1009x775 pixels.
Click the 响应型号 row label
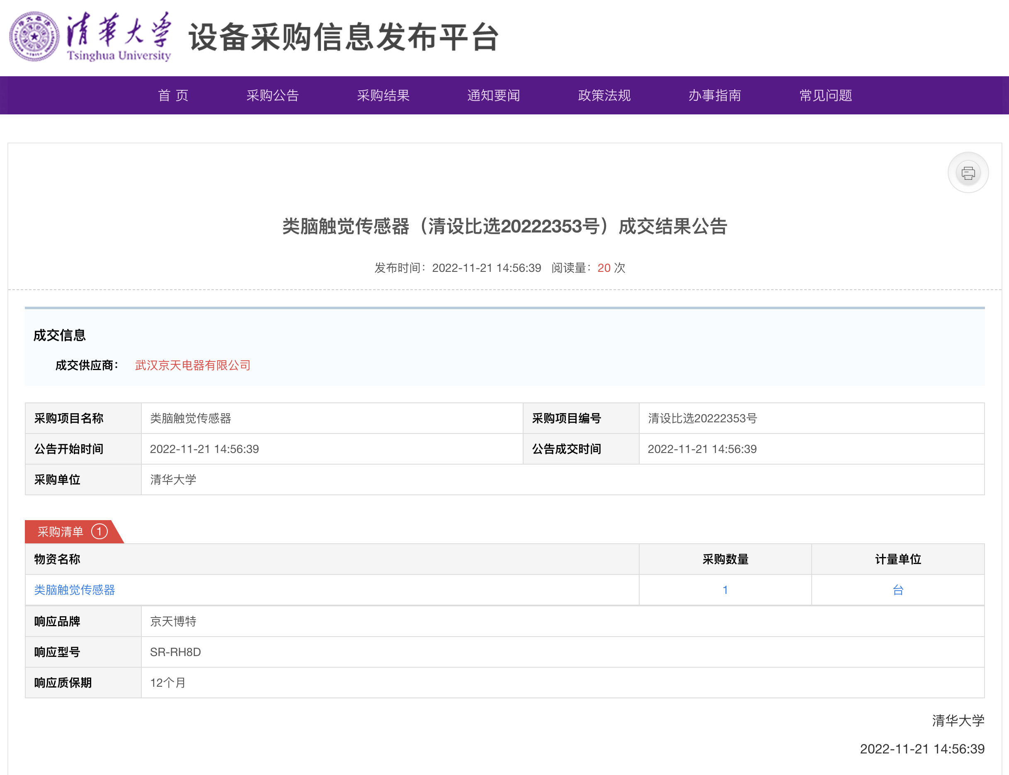tap(57, 652)
